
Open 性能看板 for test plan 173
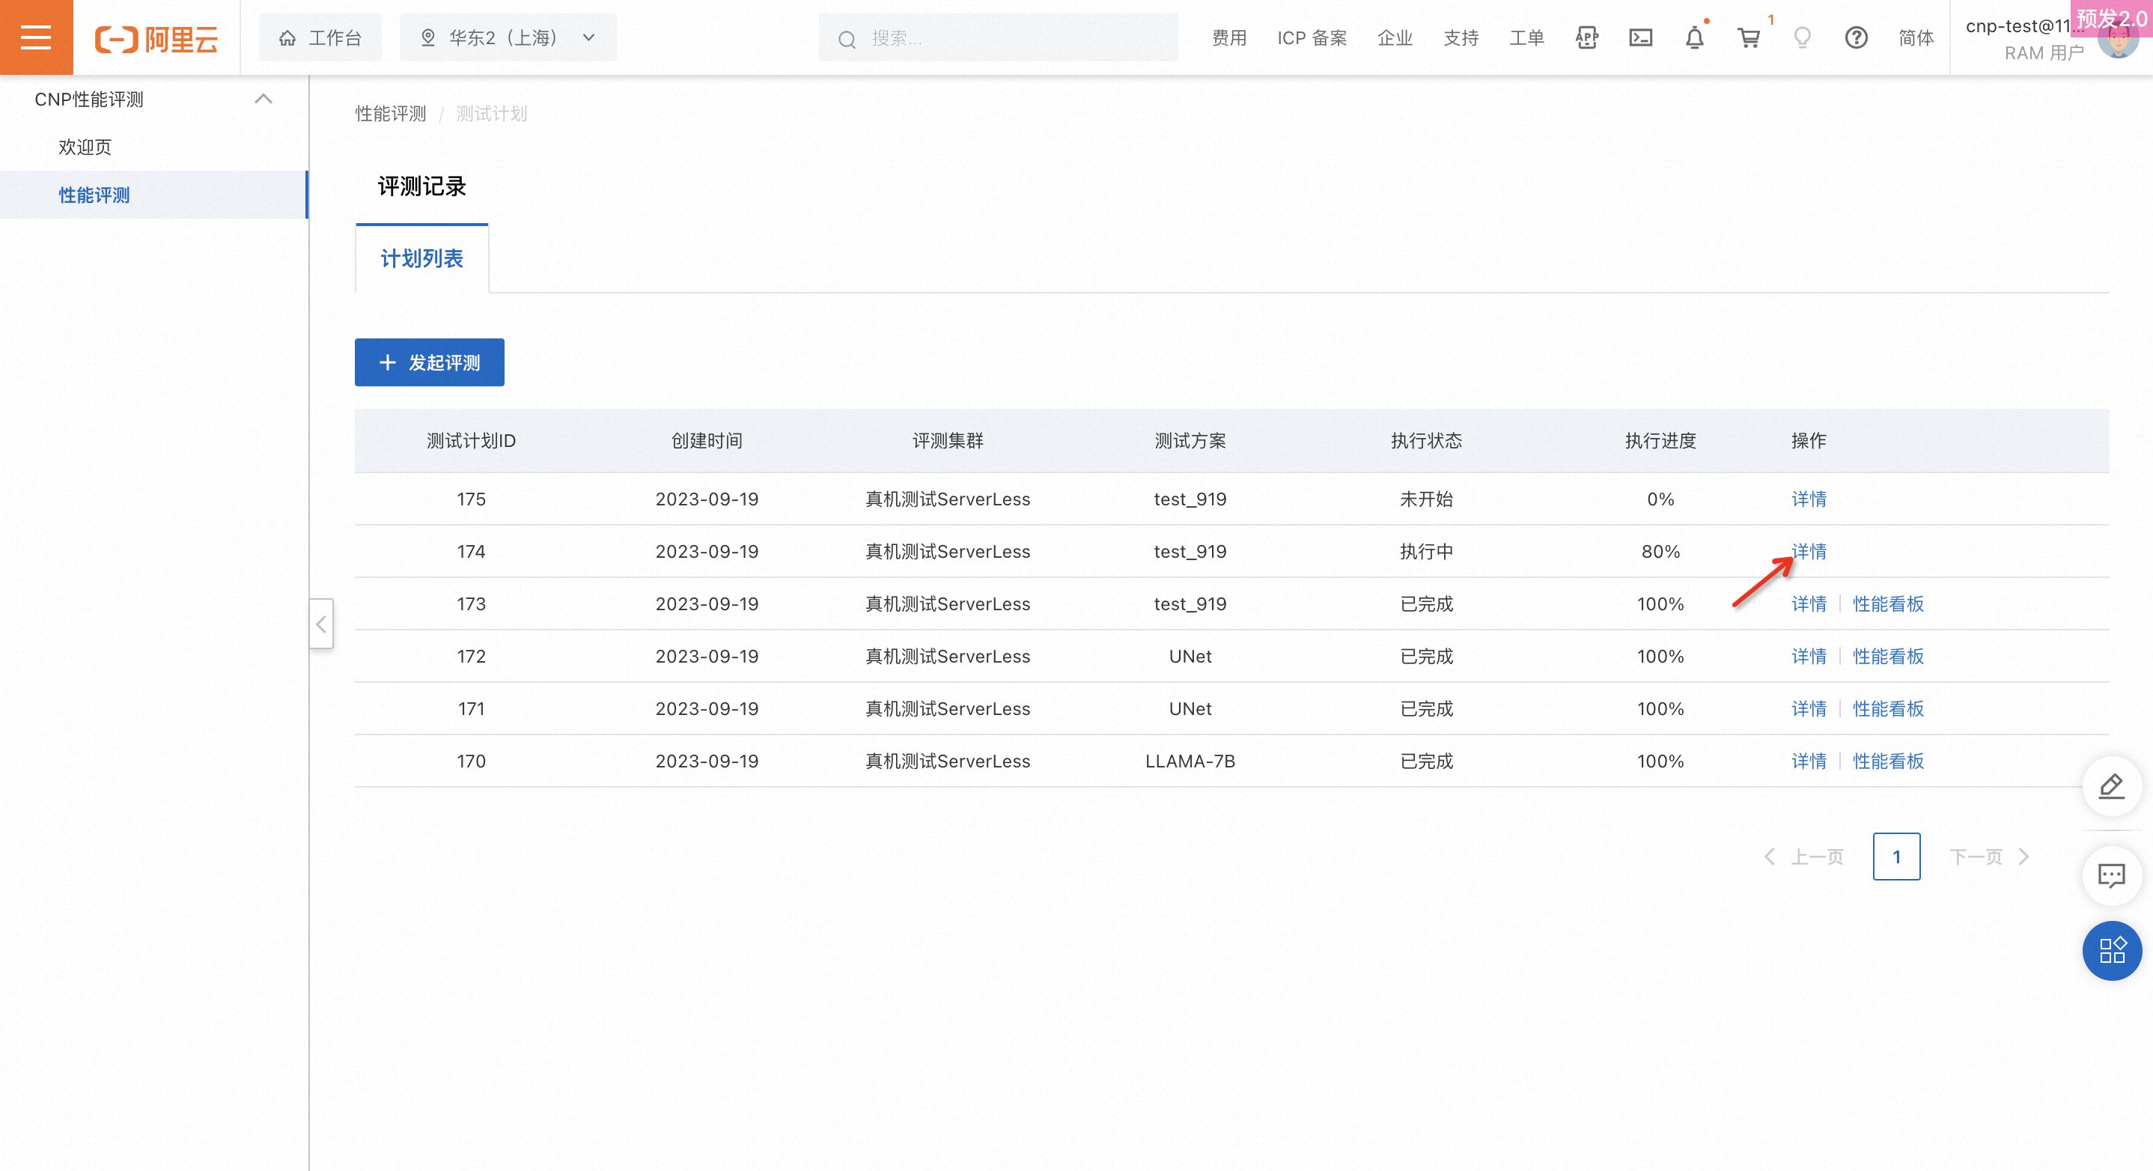(1887, 603)
